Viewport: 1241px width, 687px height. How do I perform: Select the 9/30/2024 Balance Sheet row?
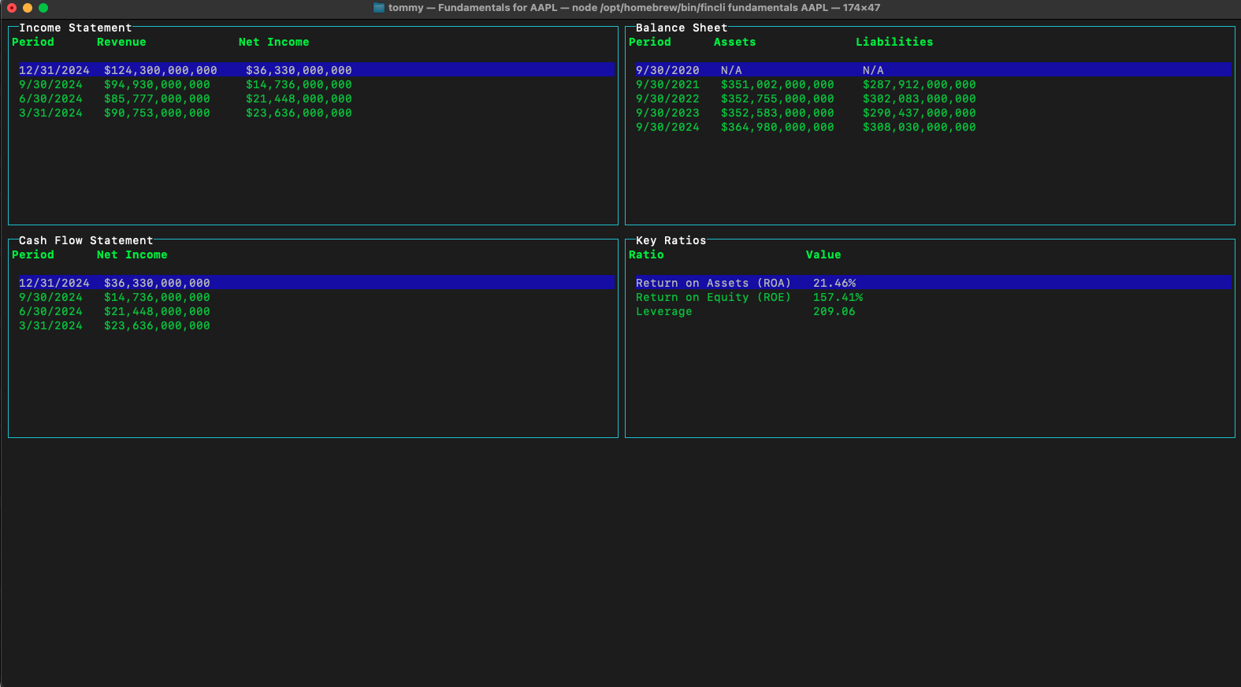(934, 127)
